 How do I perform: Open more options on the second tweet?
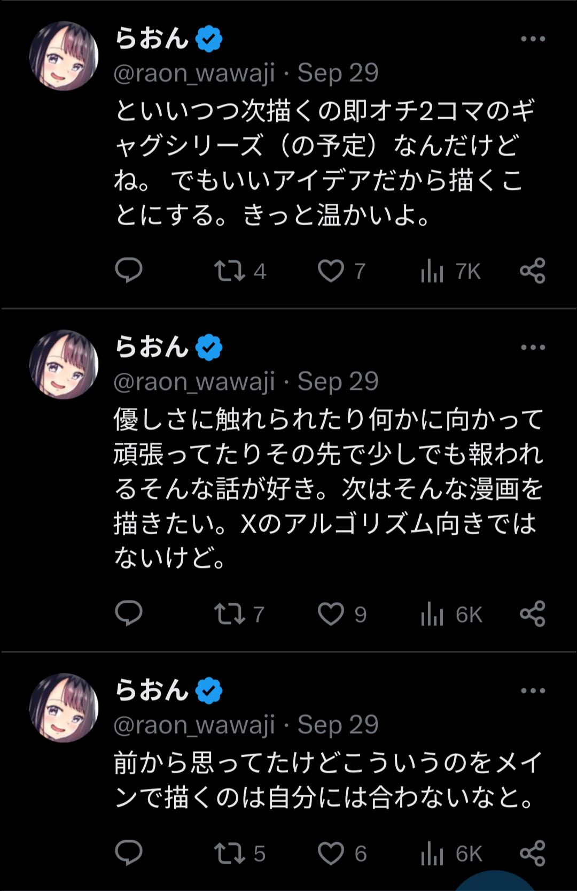[532, 348]
